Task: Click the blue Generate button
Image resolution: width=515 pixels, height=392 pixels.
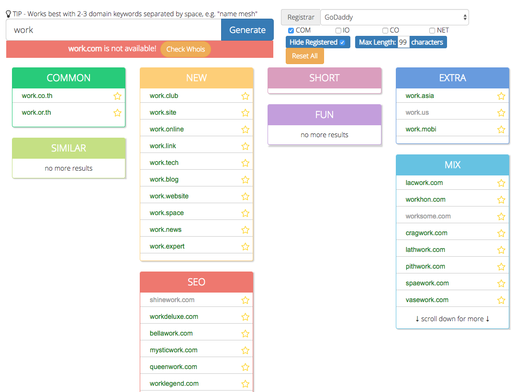Action: tap(247, 30)
